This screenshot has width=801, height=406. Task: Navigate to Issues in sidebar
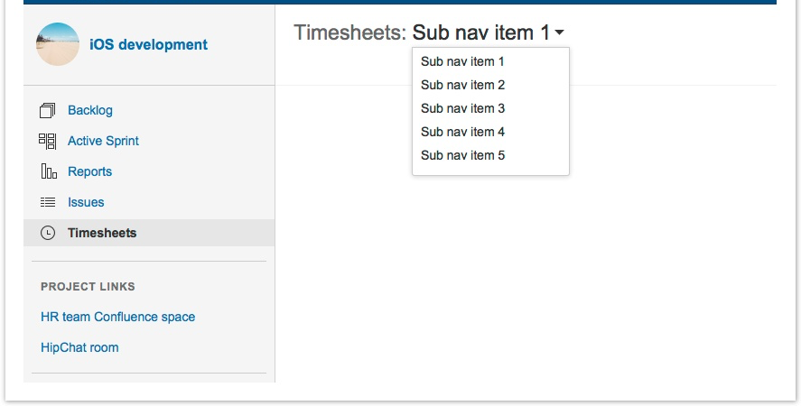pyautogui.click(x=86, y=202)
